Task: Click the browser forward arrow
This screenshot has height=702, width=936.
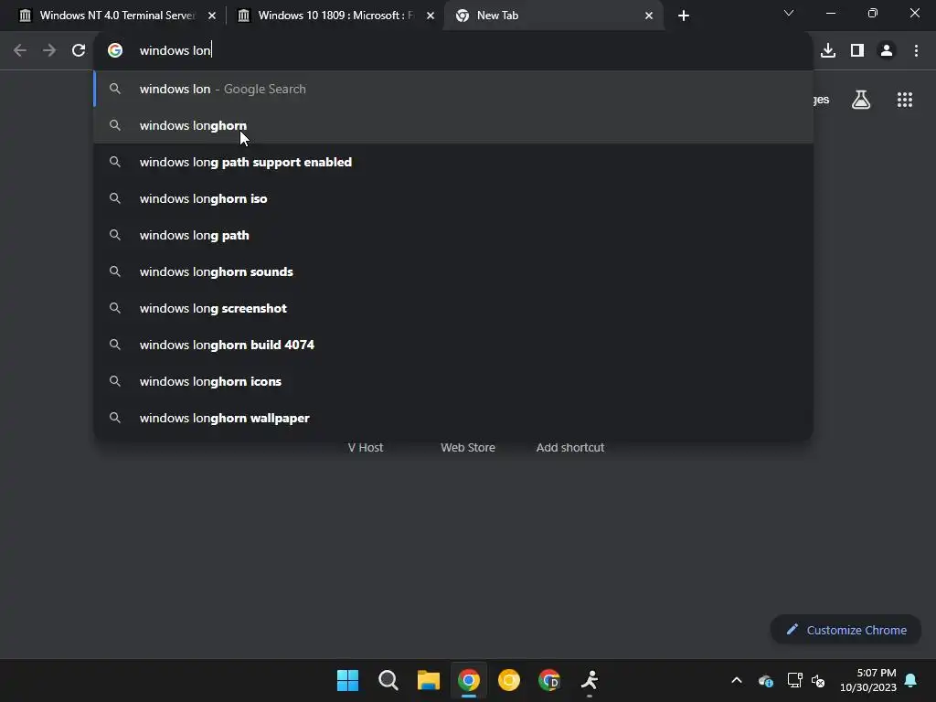Action: click(49, 51)
